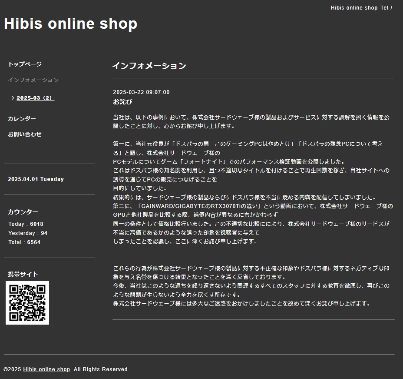Click the 携帯サイト heading
403x379 pixels.
[x=23, y=274]
